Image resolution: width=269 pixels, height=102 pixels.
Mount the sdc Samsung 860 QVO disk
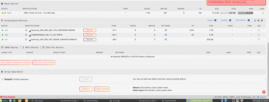90,30
